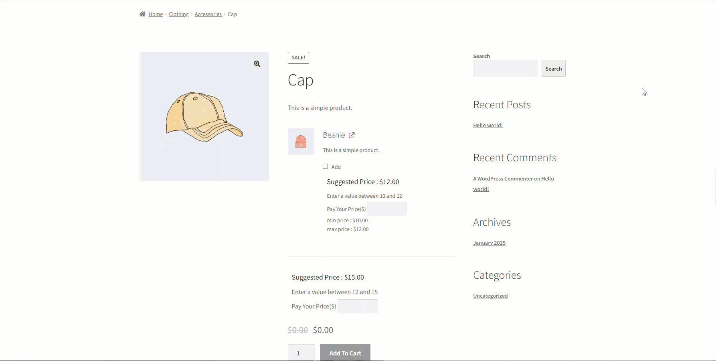The image size is (716, 361).
Task: Open Beanie external link icon
Action: (352, 135)
